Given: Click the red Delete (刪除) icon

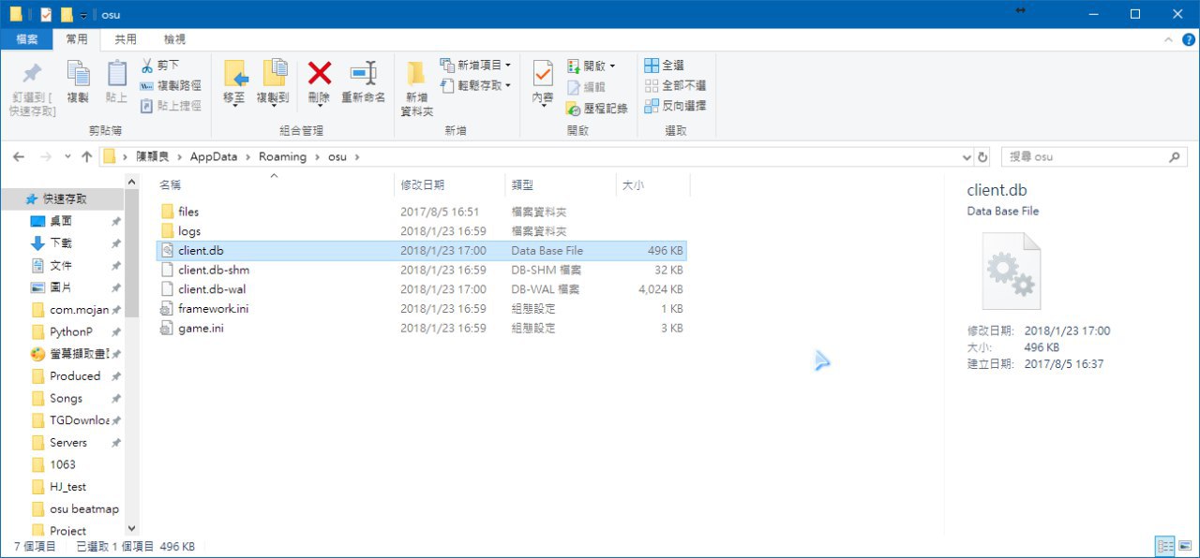Looking at the screenshot, I should (320, 75).
